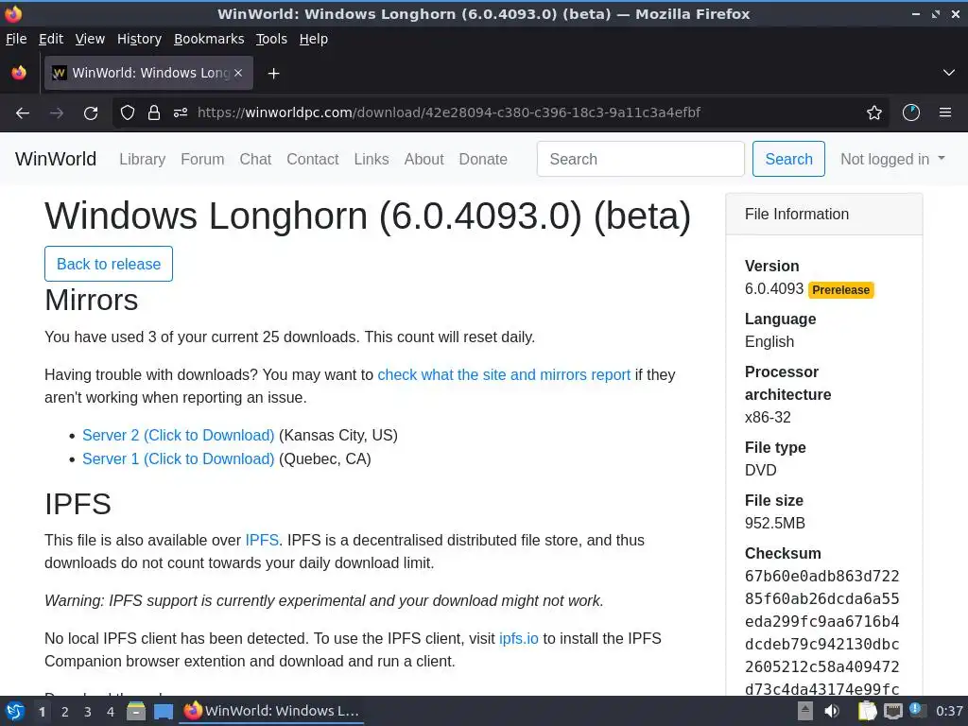Go back using the browser back arrow

point(23,113)
